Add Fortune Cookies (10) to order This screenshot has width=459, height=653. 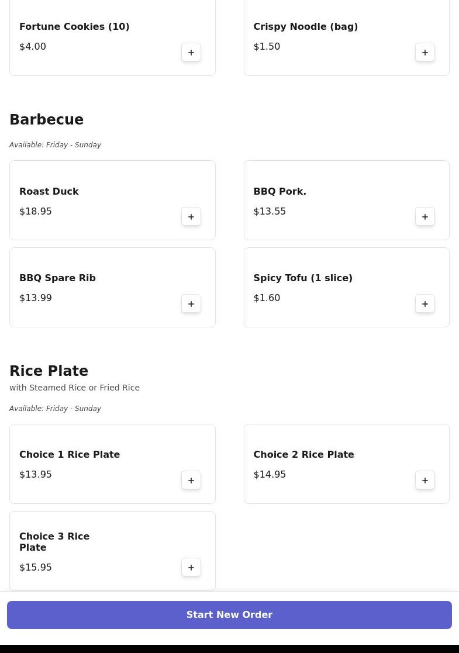[191, 53]
